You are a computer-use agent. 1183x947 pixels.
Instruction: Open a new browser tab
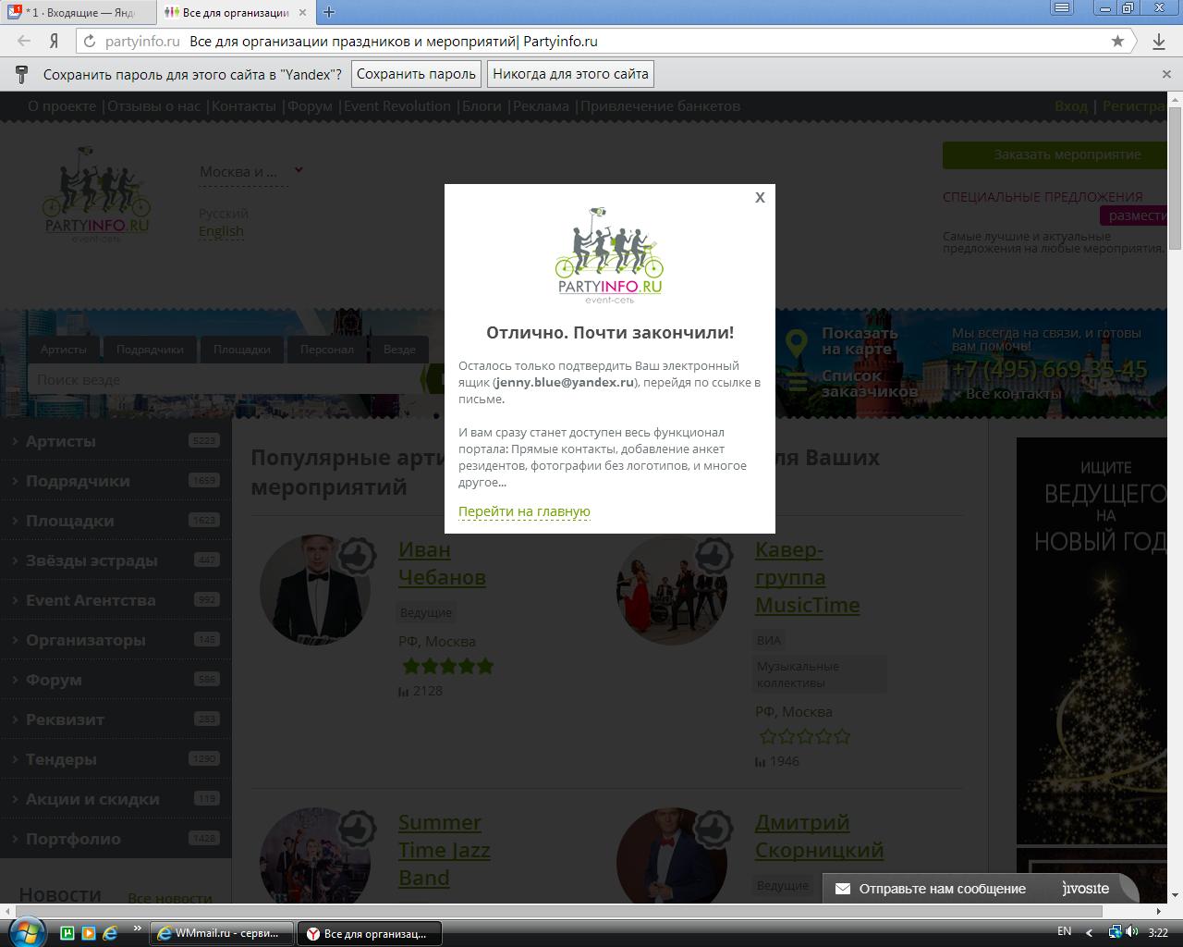[x=328, y=12]
